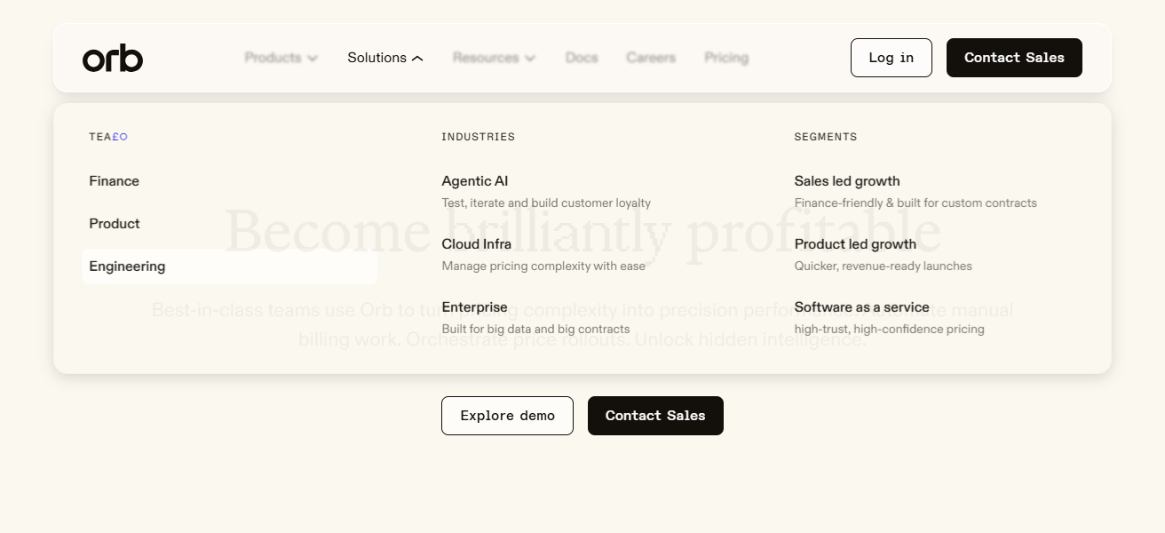The image size is (1165, 533).
Task: Expand the Resources dropdown chevron
Action: [530, 59]
